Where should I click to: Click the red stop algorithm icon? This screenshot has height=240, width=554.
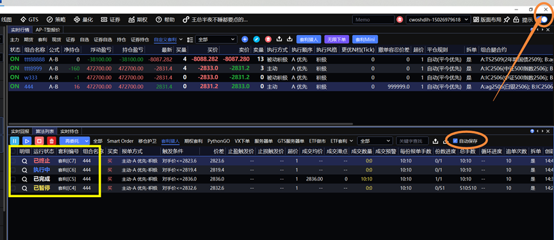(x=39, y=141)
